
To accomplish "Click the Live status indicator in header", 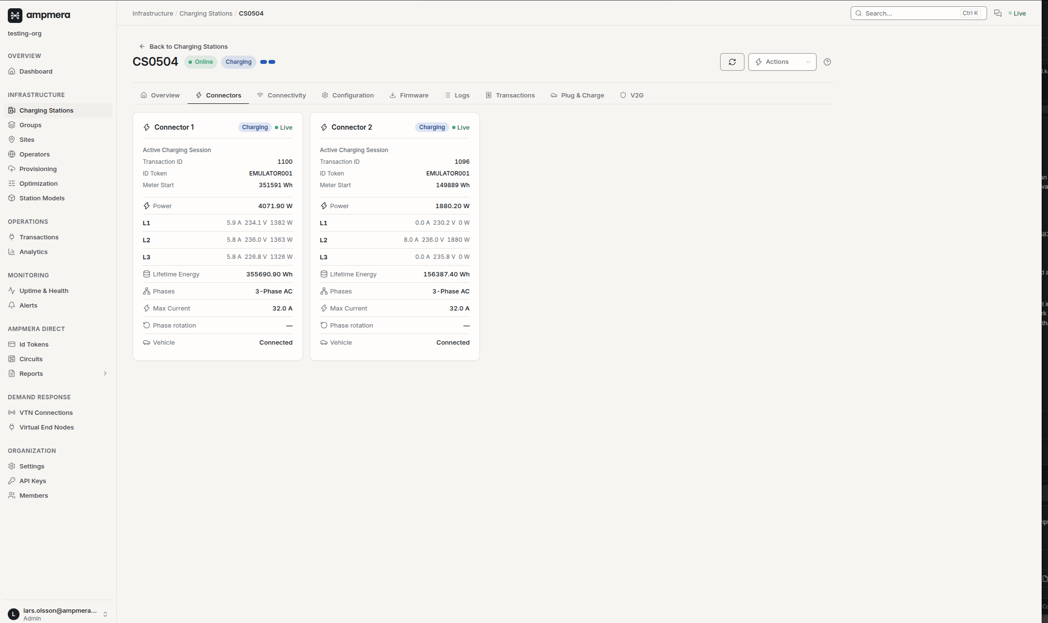I will point(1017,13).
